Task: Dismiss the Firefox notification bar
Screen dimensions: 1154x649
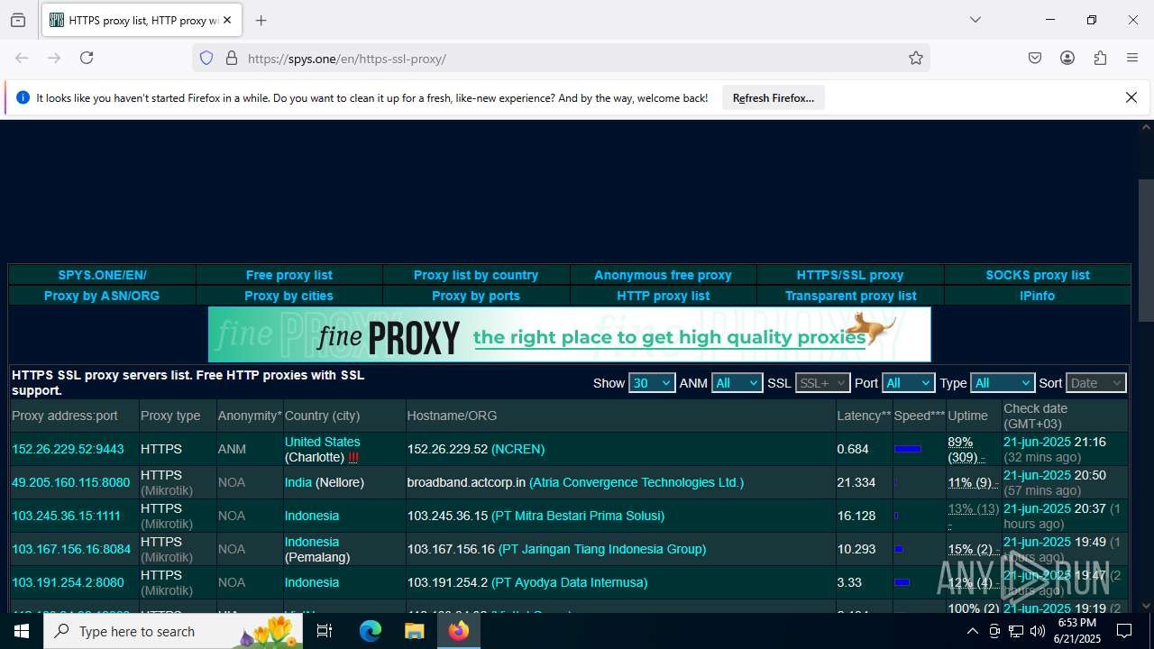Action: [x=1131, y=97]
